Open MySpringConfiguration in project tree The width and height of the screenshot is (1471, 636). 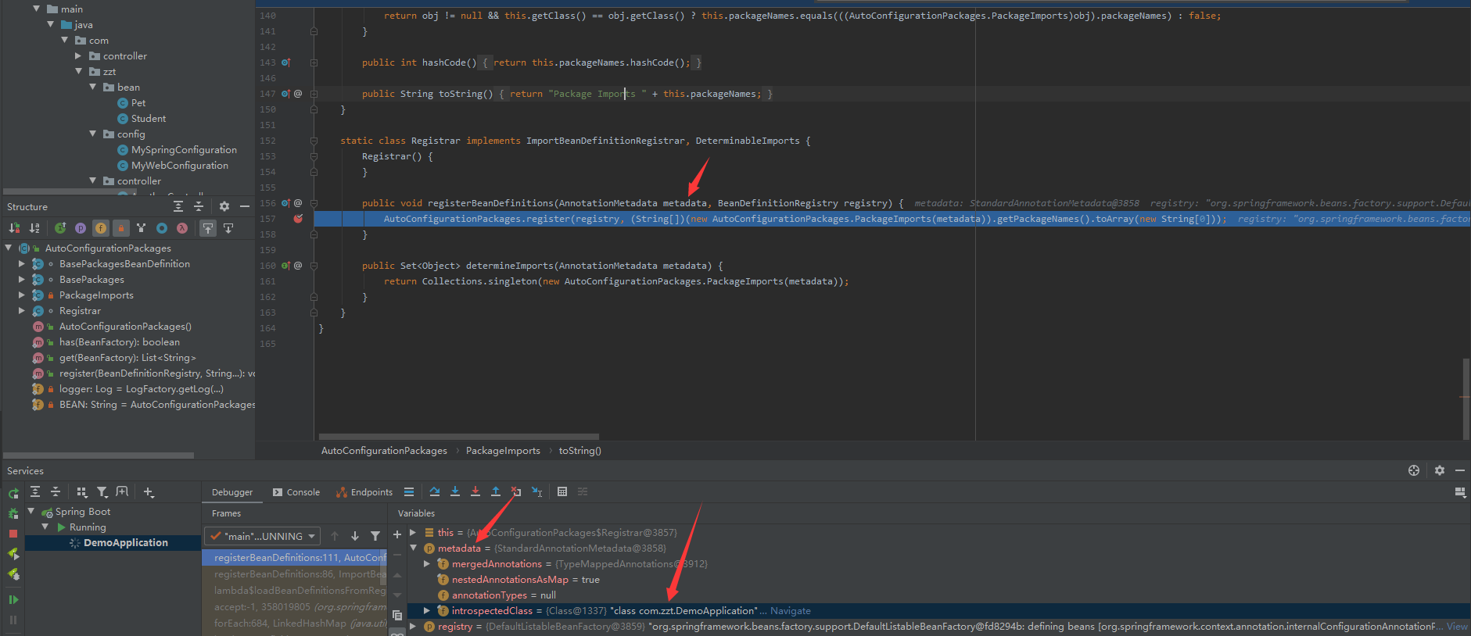coord(184,150)
